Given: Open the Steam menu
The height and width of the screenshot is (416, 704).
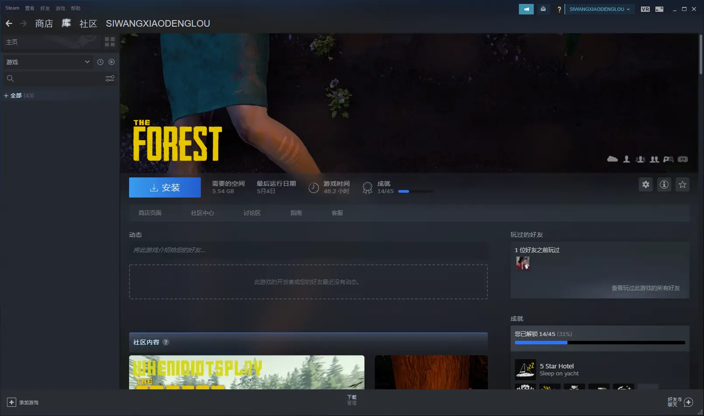Looking at the screenshot, I should tap(12, 8).
